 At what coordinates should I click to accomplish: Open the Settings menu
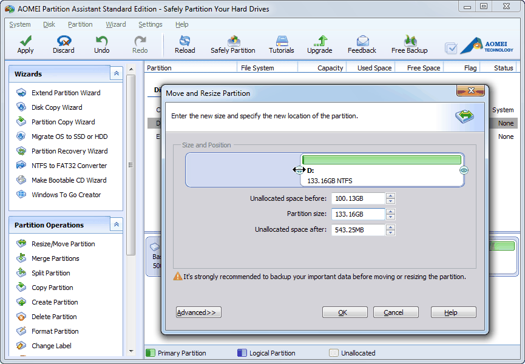point(151,24)
